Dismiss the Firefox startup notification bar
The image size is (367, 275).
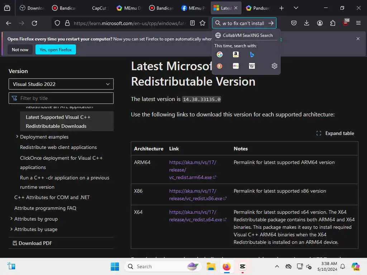pyautogui.click(x=358, y=39)
